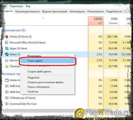This screenshot has height=120, width=133.
Task: Select the Skype (32 бита) row
Action: (x=65, y=48)
